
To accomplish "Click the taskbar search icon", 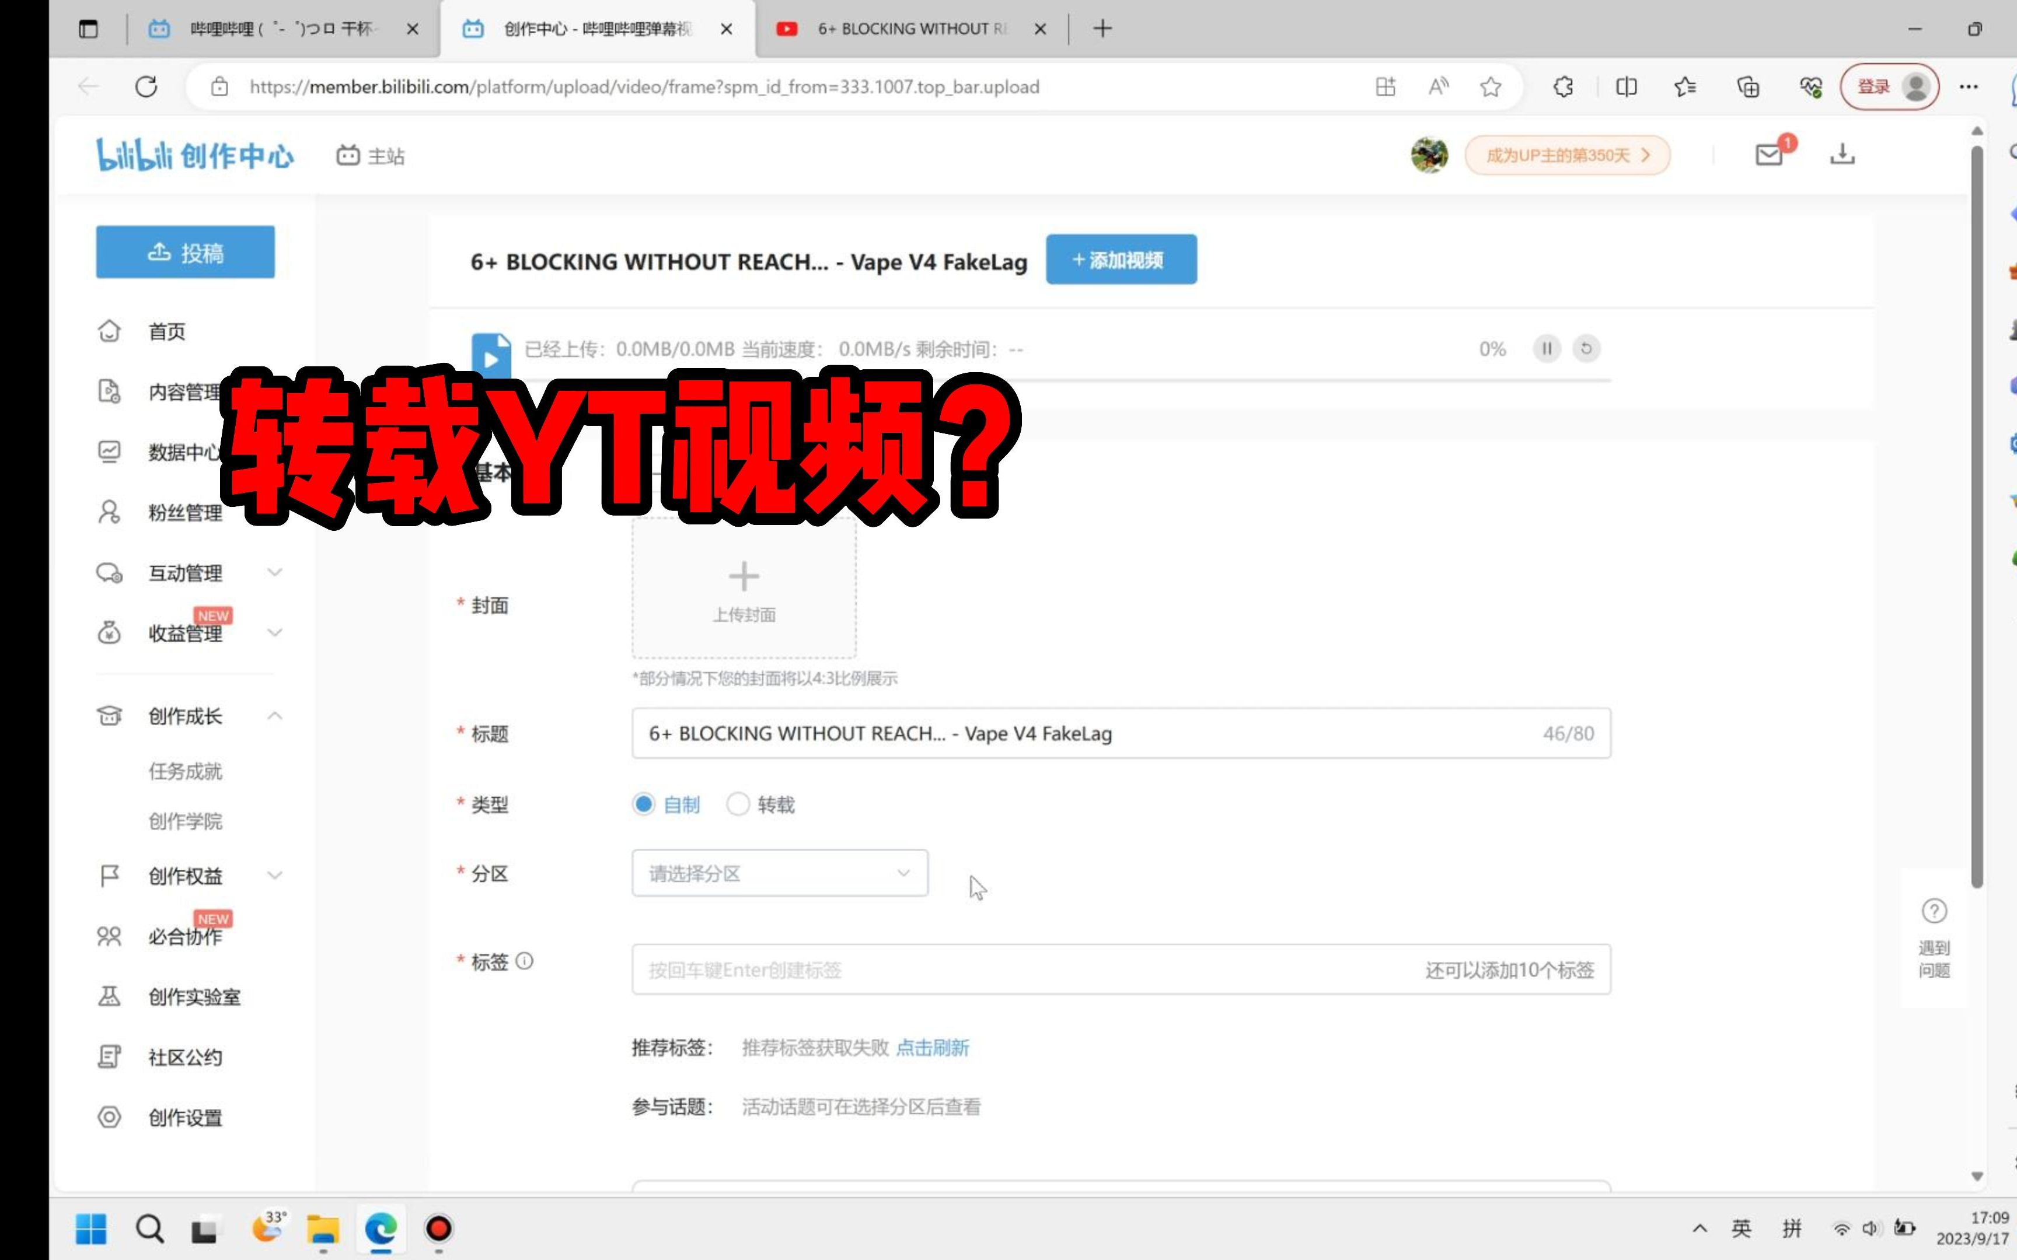I will tap(150, 1228).
